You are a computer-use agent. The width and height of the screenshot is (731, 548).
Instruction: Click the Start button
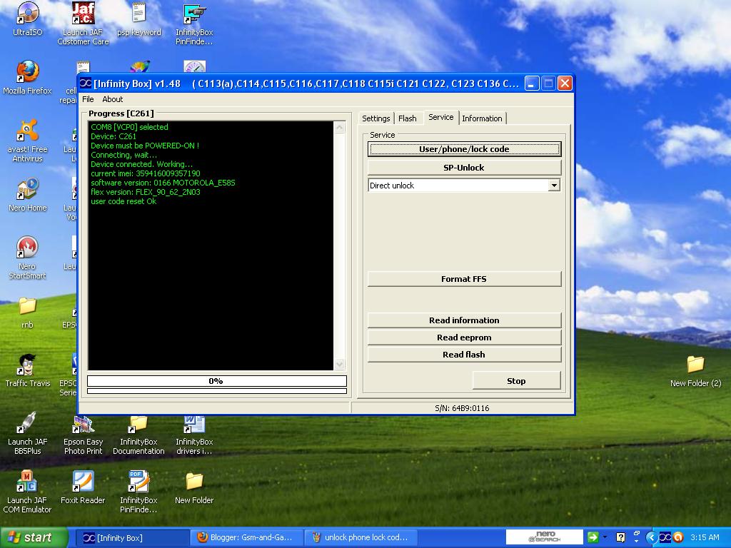pos(33,537)
